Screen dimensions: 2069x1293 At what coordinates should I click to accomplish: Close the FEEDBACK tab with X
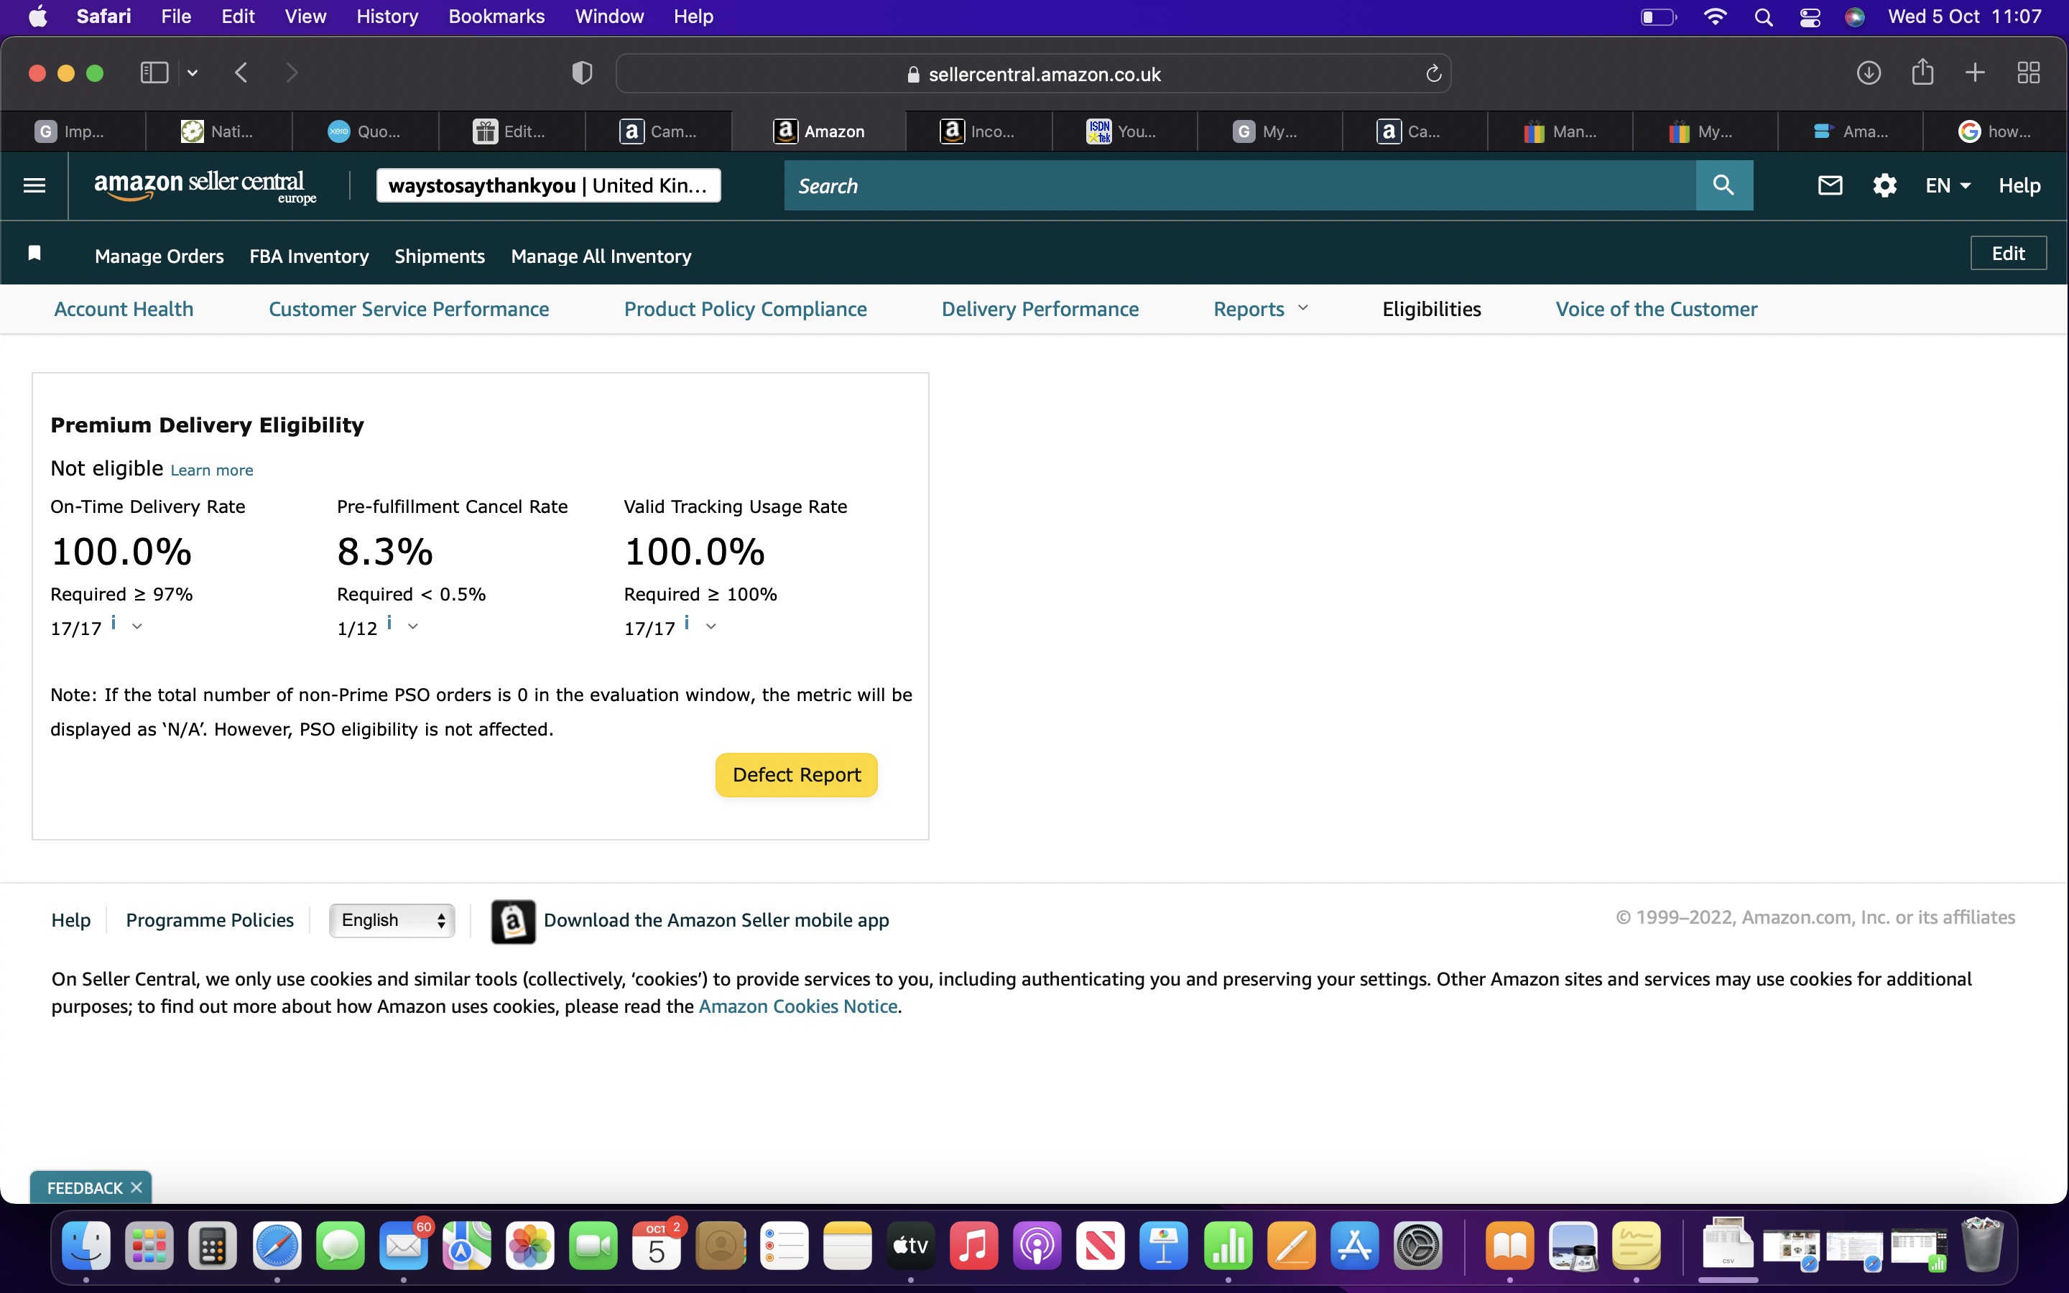coord(136,1188)
